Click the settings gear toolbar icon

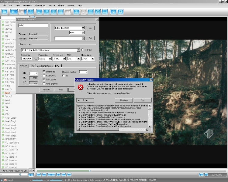point(121,12)
